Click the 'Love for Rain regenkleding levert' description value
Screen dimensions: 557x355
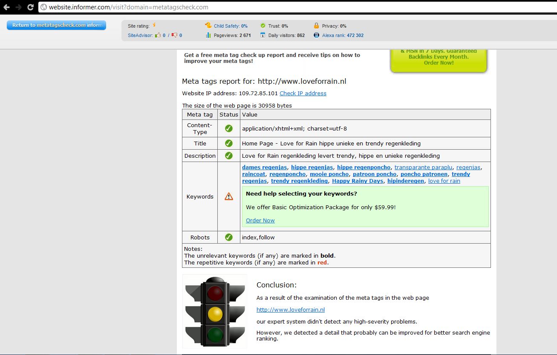pos(341,156)
